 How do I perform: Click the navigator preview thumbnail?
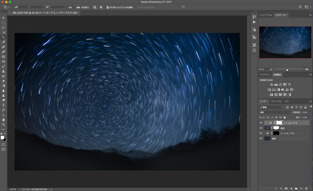pyautogui.click(x=285, y=42)
